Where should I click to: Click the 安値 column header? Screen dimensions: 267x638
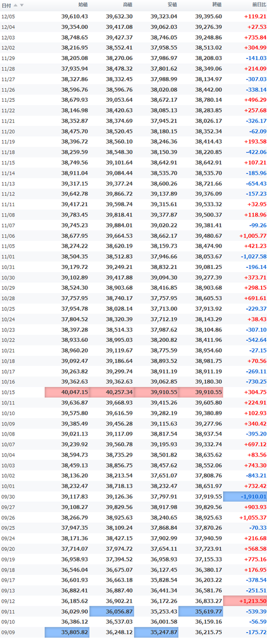tap(172, 5)
